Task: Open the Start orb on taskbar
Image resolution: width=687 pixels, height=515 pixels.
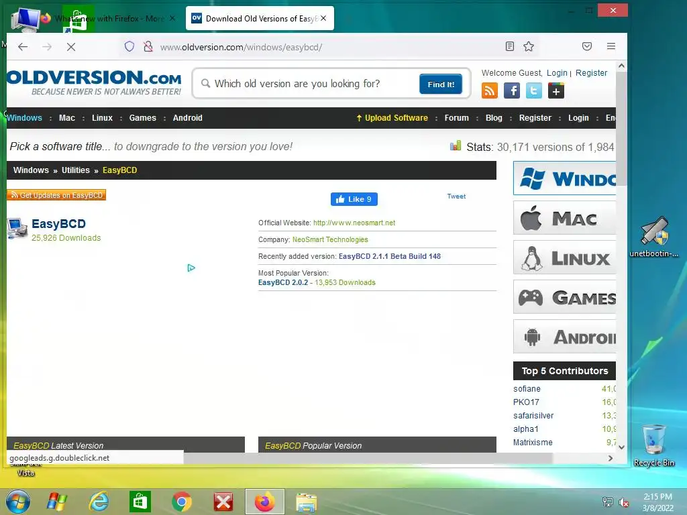Action: point(18,502)
